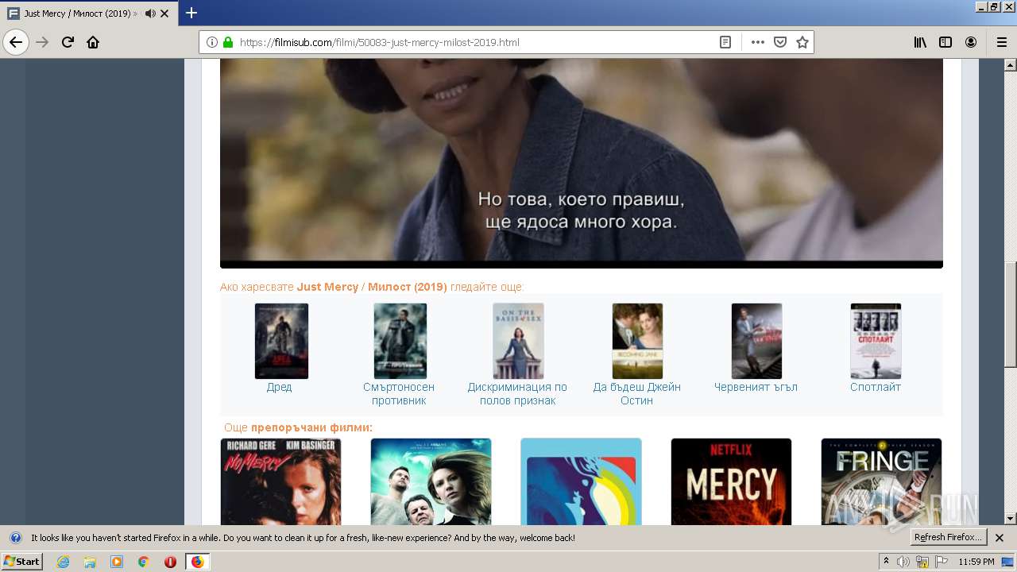Open the Спотлайт link
Viewport: 1017px width, 572px height.
(x=876, y=387)
